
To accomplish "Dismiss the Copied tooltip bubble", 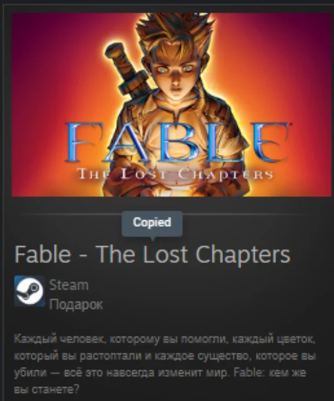I will pos(152,224).
